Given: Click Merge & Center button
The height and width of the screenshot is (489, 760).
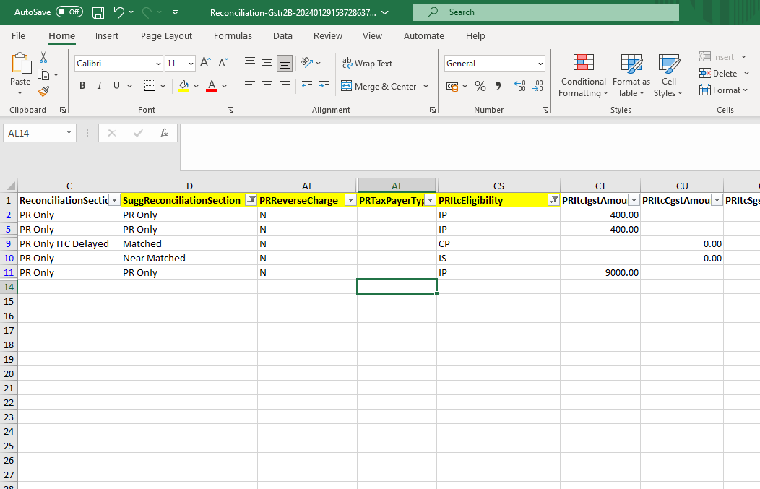Looking at the screenshot, I should tap(379, 86).
